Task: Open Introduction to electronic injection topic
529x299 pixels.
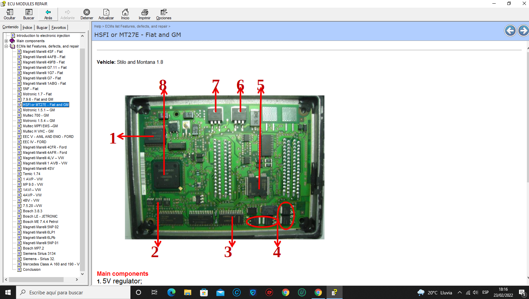Action: pos(43,36)
